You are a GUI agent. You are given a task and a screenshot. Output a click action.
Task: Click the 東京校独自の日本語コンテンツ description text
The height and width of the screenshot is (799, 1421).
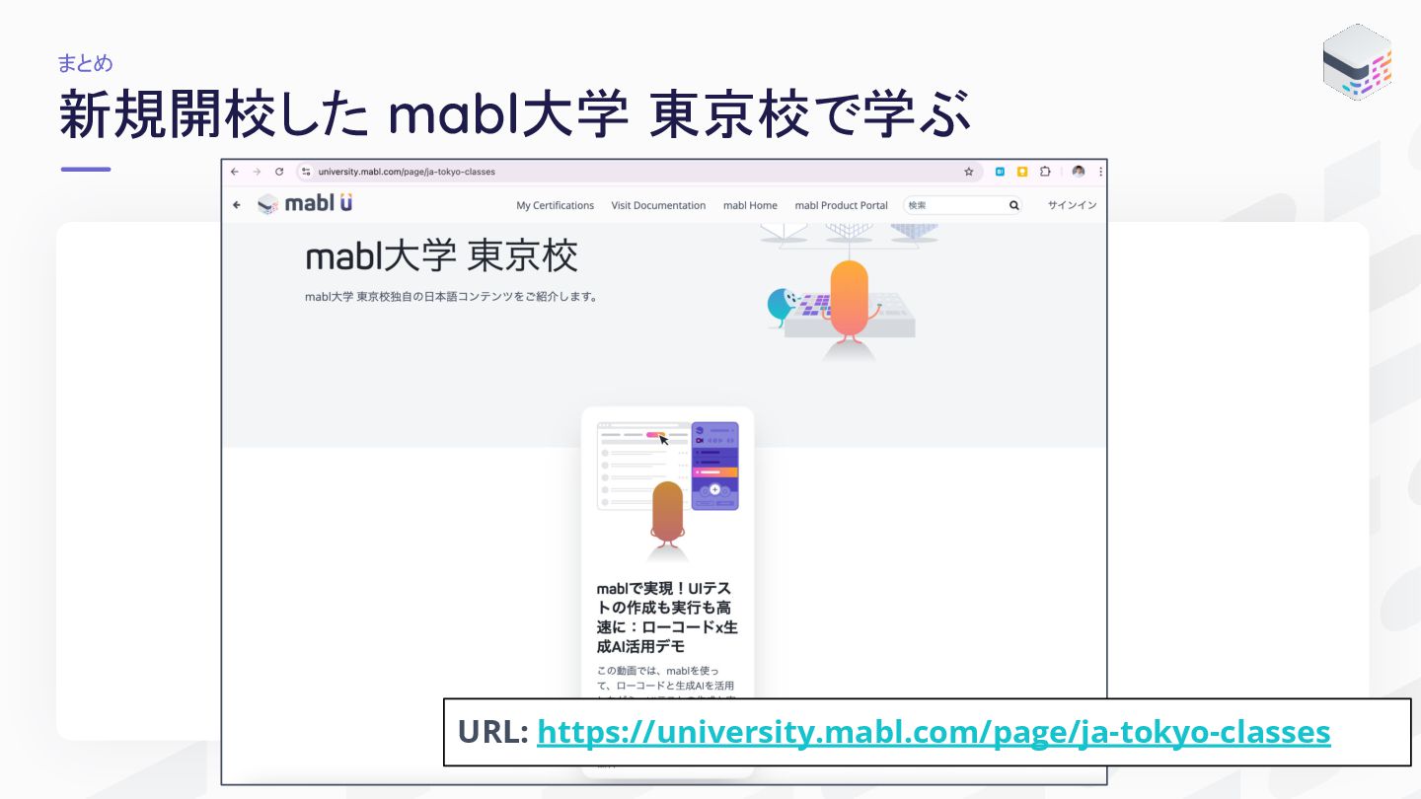452,296
